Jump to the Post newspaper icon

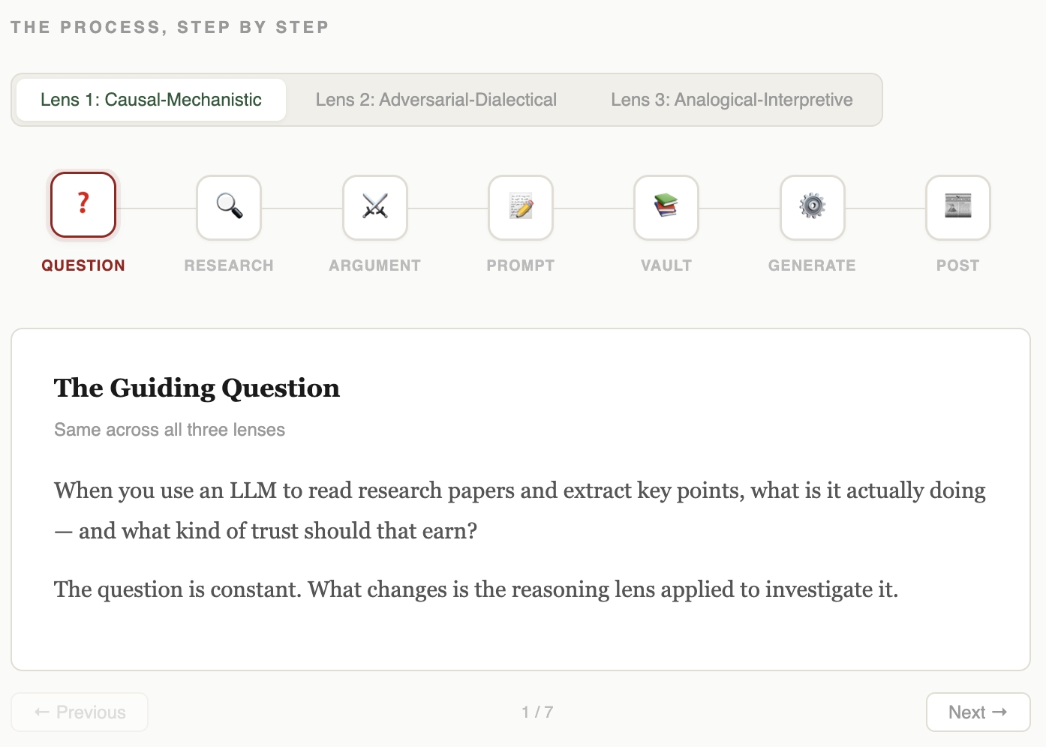click(958, 208)
